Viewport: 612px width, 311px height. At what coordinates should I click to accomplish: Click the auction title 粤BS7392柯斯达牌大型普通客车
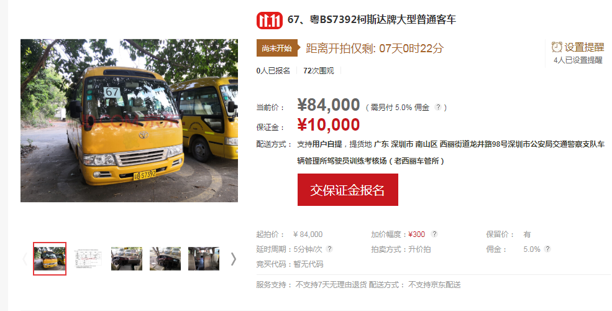383,19
